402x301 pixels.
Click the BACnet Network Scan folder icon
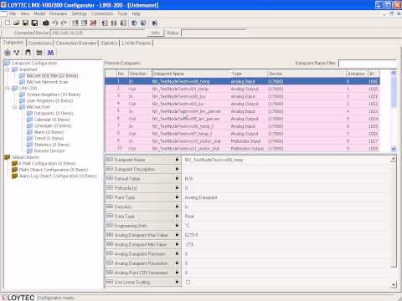point(23,82)
